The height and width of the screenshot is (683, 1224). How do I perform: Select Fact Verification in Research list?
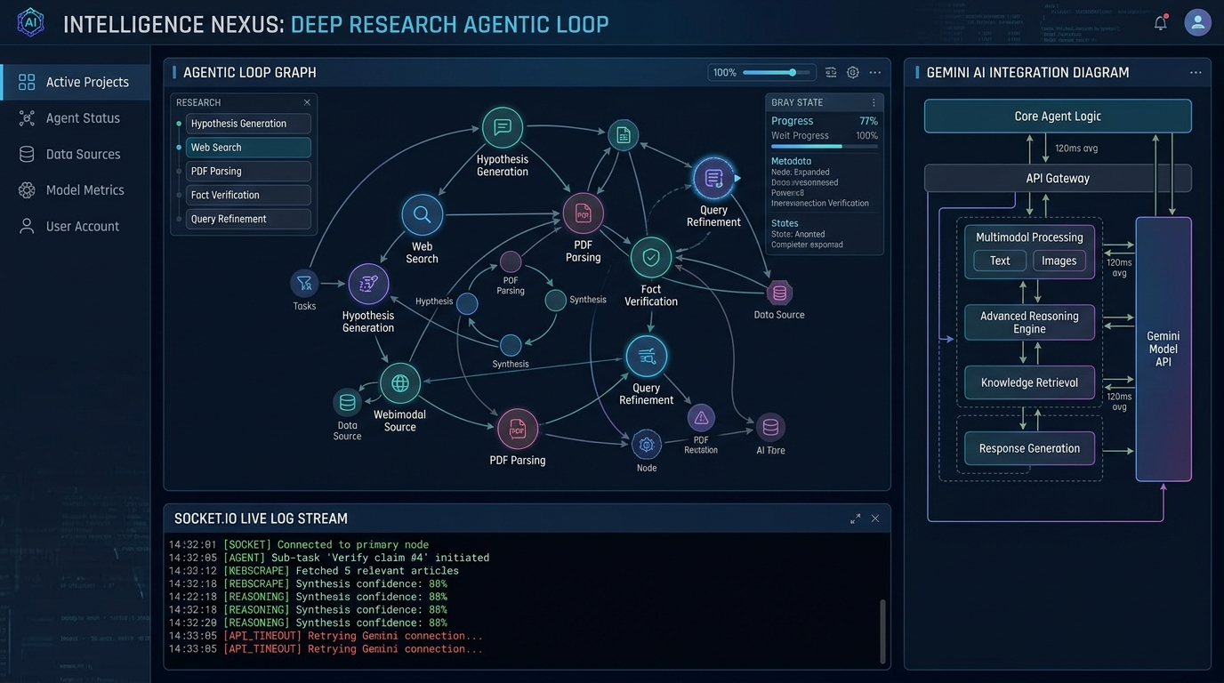[248, 195]
